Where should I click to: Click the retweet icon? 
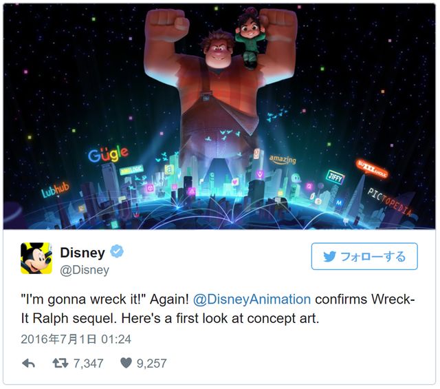60,363
